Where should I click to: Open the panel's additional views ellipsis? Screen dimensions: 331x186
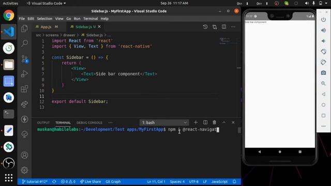pos(110,122)
